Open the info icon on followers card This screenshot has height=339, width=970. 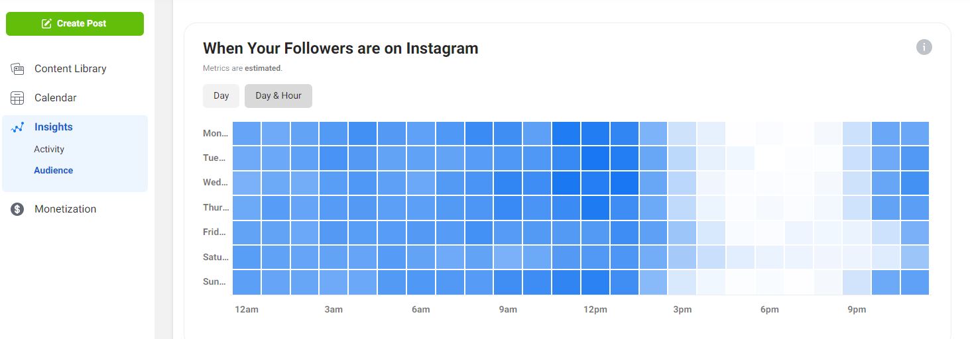coord(924,47)
